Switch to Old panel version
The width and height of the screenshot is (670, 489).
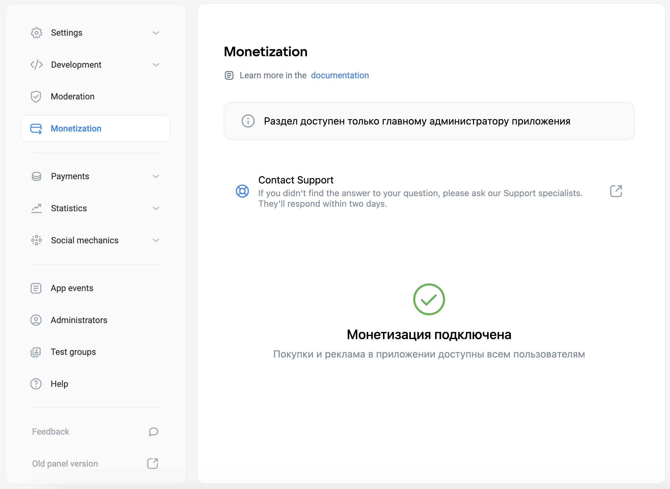coord(65,464)
